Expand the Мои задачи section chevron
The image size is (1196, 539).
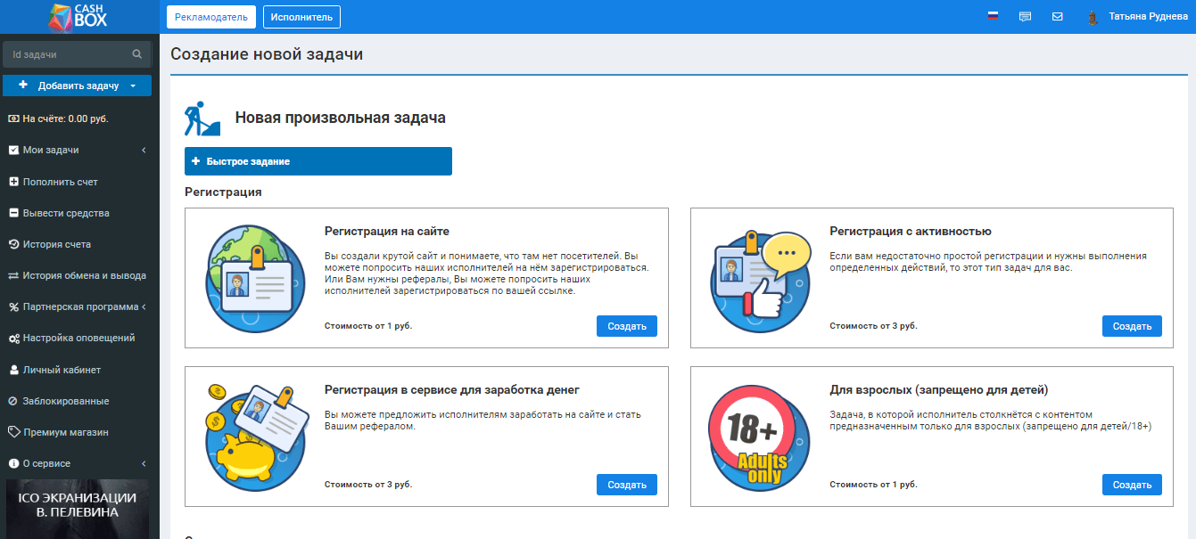point(145,150)
